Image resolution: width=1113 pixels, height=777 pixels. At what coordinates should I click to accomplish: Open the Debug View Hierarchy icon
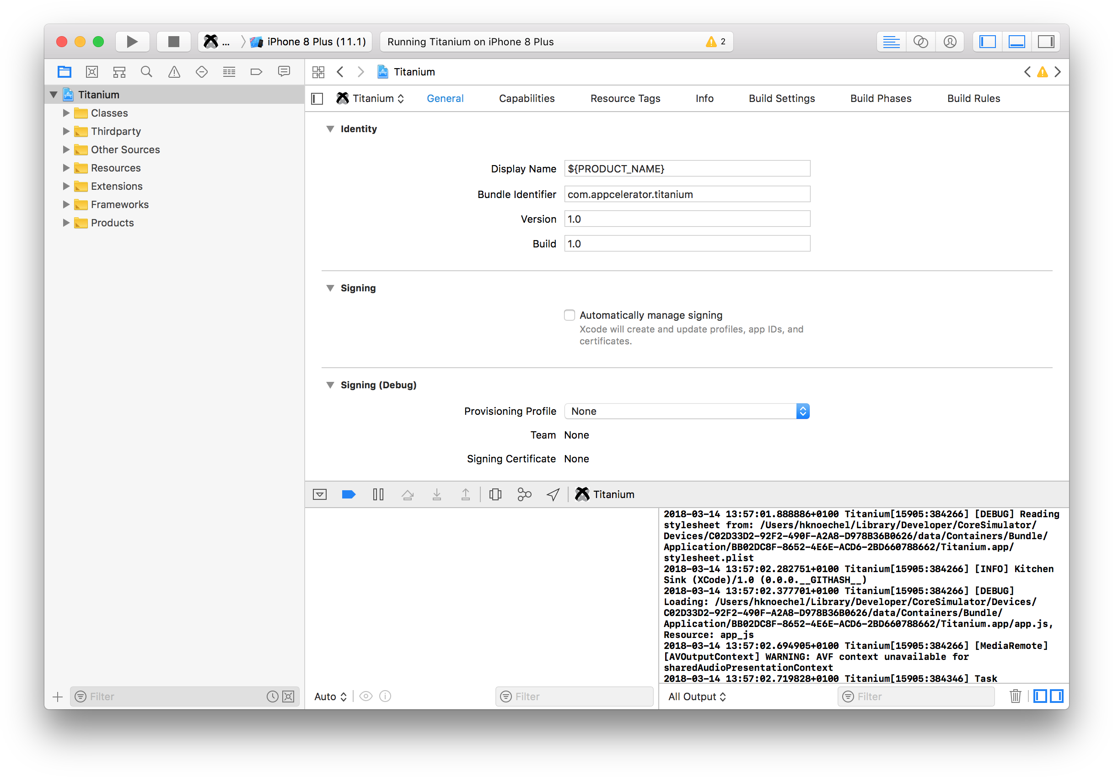pyautogui.click(x=495, y=494)
